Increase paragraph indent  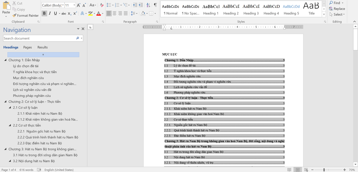[141, 5]
